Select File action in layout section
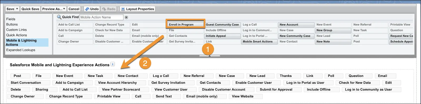The height and width of the screenshot is (104, 421). click(41, 76)
